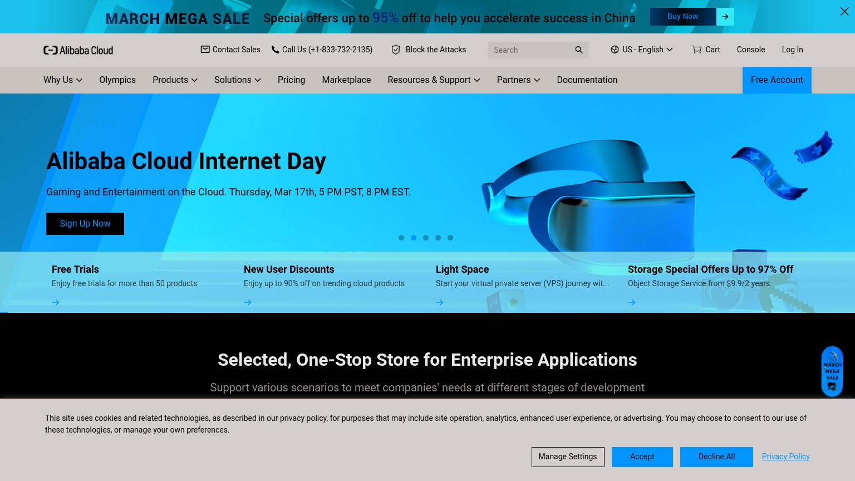Open the Light Space card heading
The height and width of the screenshot is (481, 855).
[462, 269]
